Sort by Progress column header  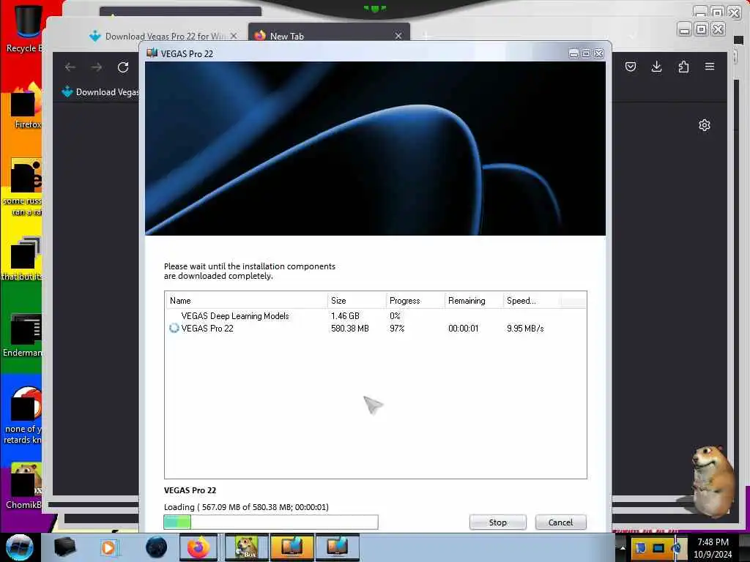(x=415, y=301)
